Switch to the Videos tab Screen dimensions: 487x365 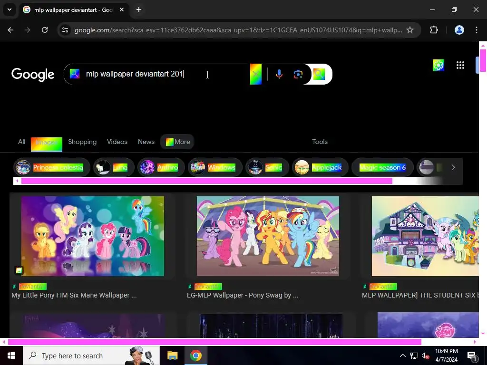point(117,142)
